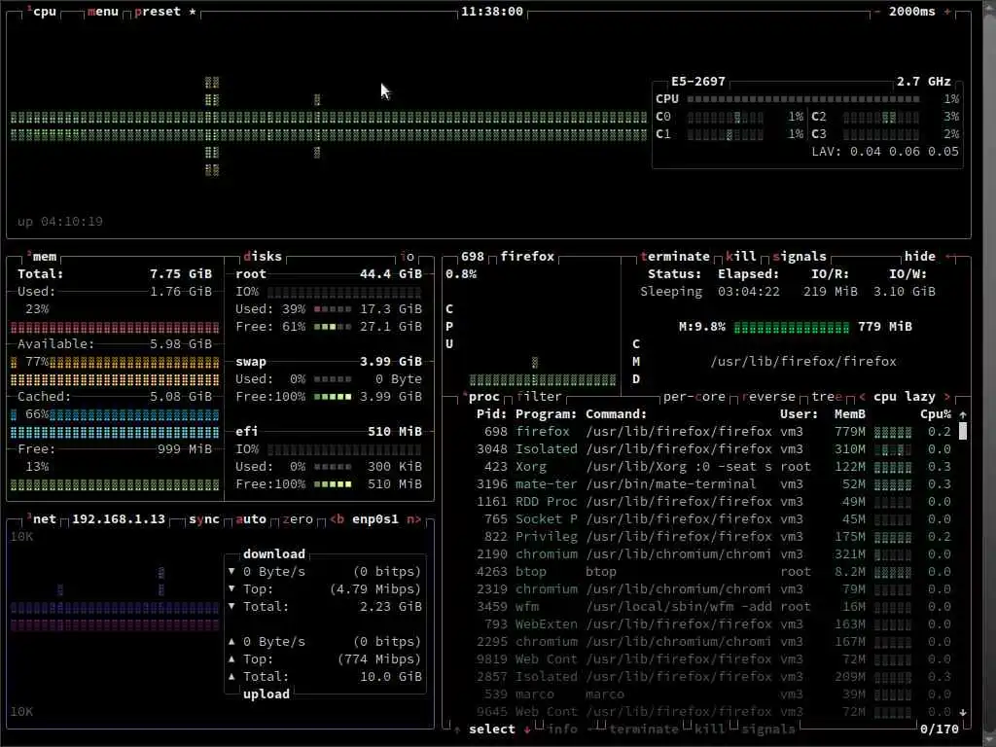
Task: Increase the 2000ms update interval with plus
Action: pos(947,12)
